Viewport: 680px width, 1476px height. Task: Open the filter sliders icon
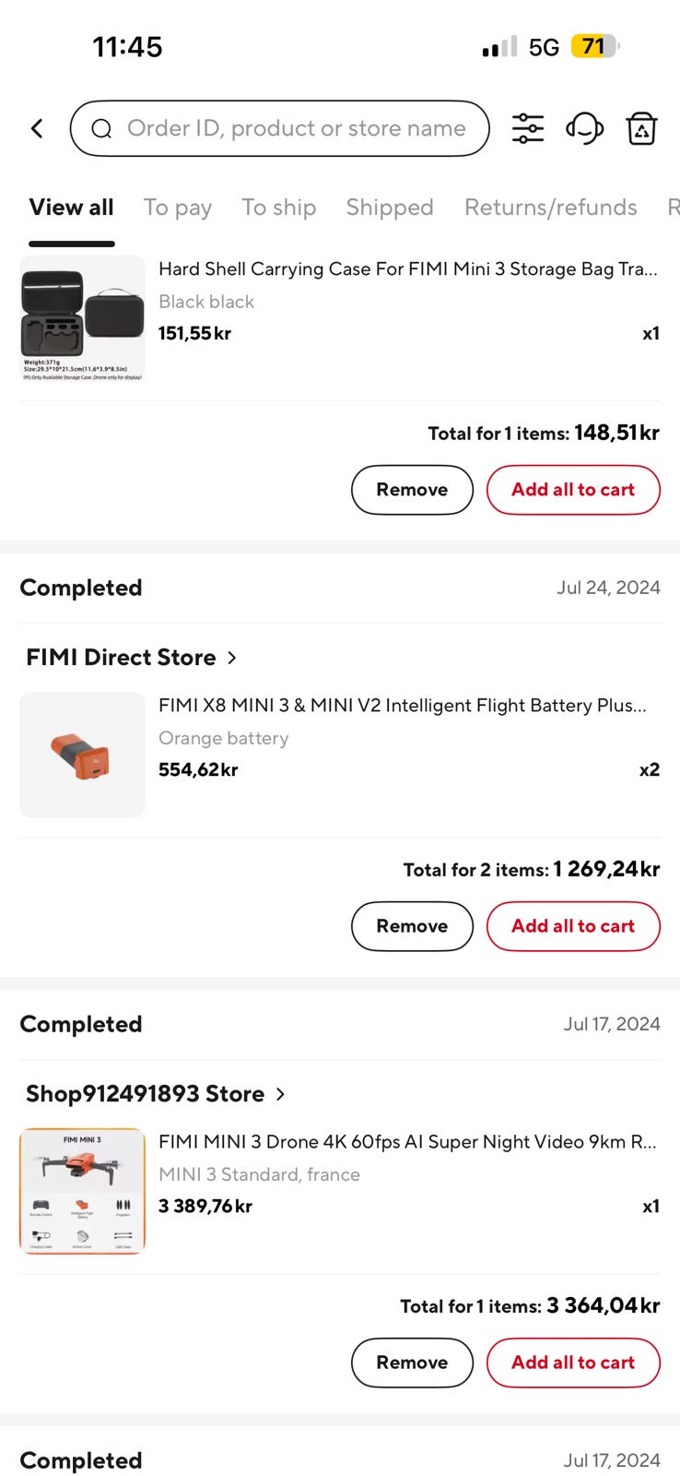click(x=528, y=129)
